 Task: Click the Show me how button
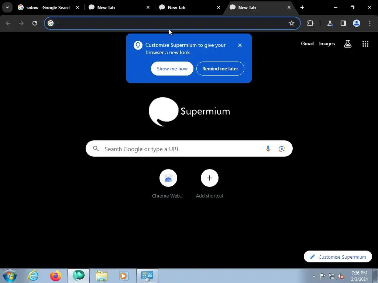tap(172, 69)
